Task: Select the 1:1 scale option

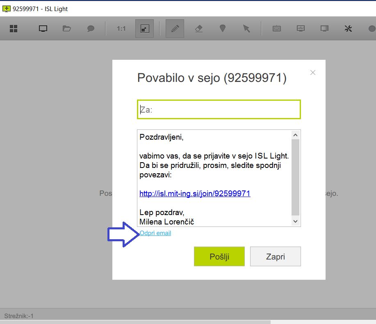Action: pyautogui.click(x=121, y=29)
